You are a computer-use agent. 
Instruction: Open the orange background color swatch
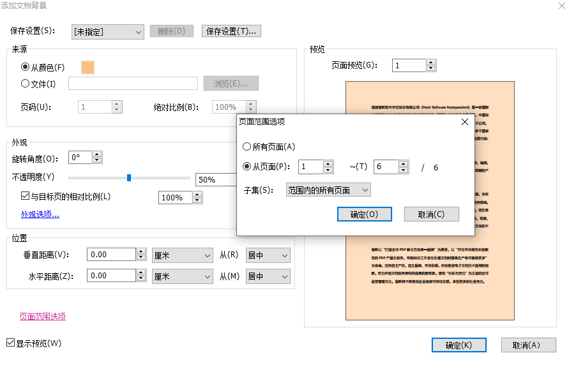tap(88, 68)
